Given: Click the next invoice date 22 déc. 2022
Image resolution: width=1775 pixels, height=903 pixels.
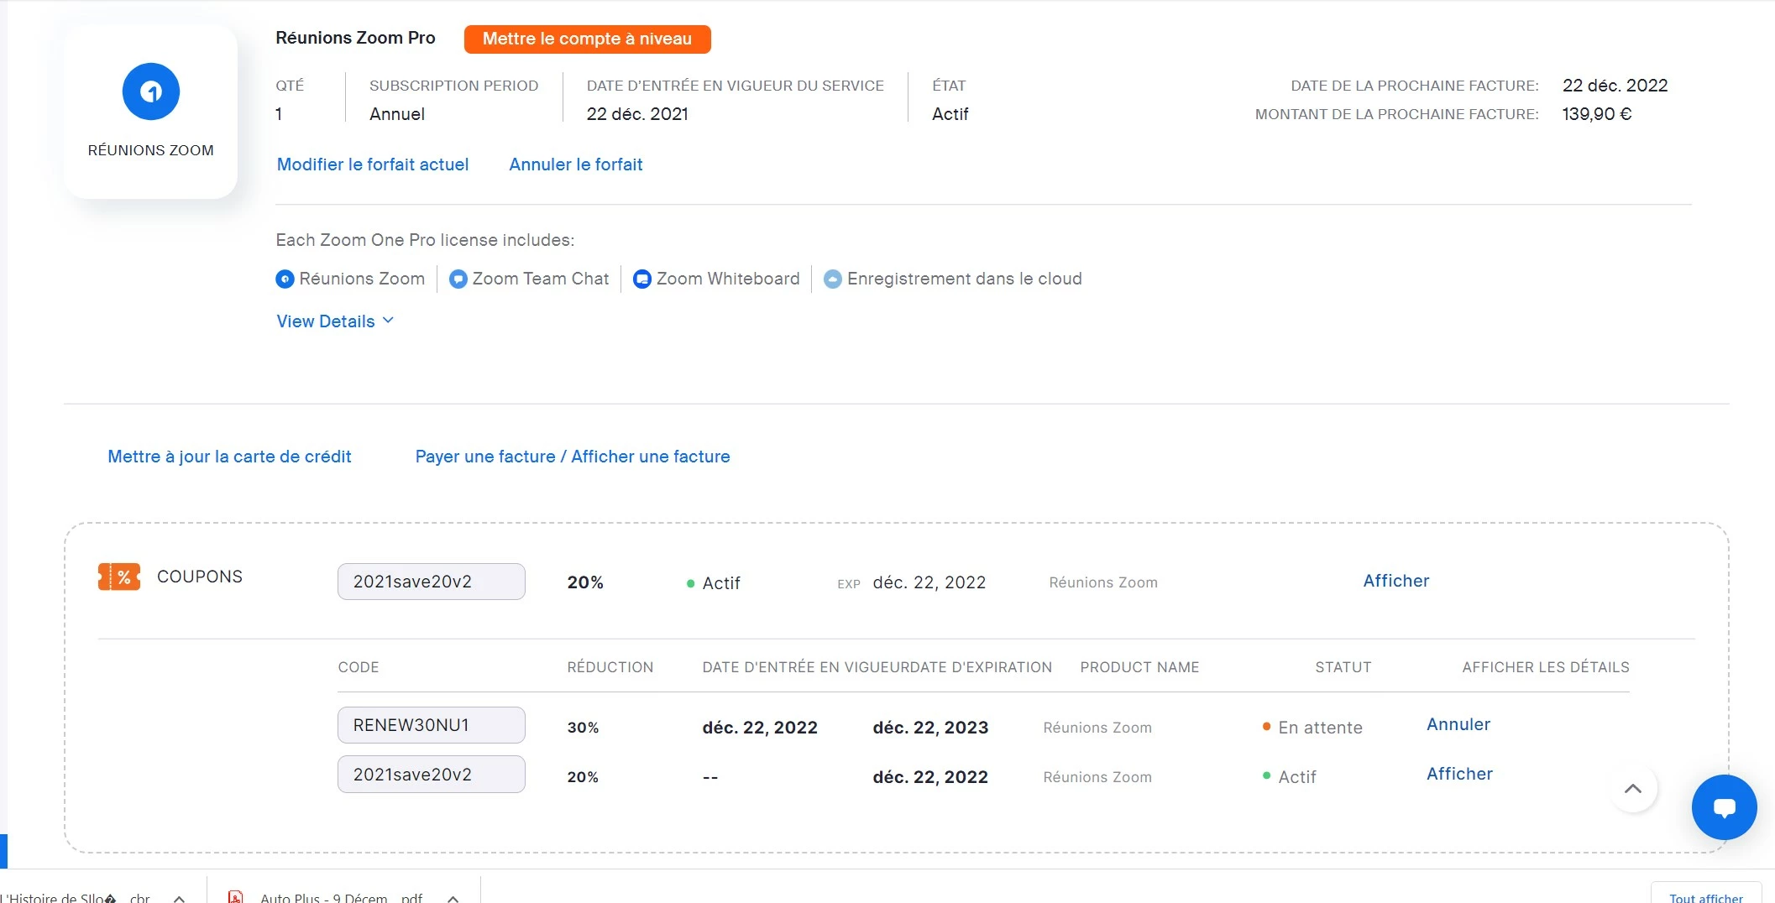Looking at the screenshot, I should pos(1615,86).
